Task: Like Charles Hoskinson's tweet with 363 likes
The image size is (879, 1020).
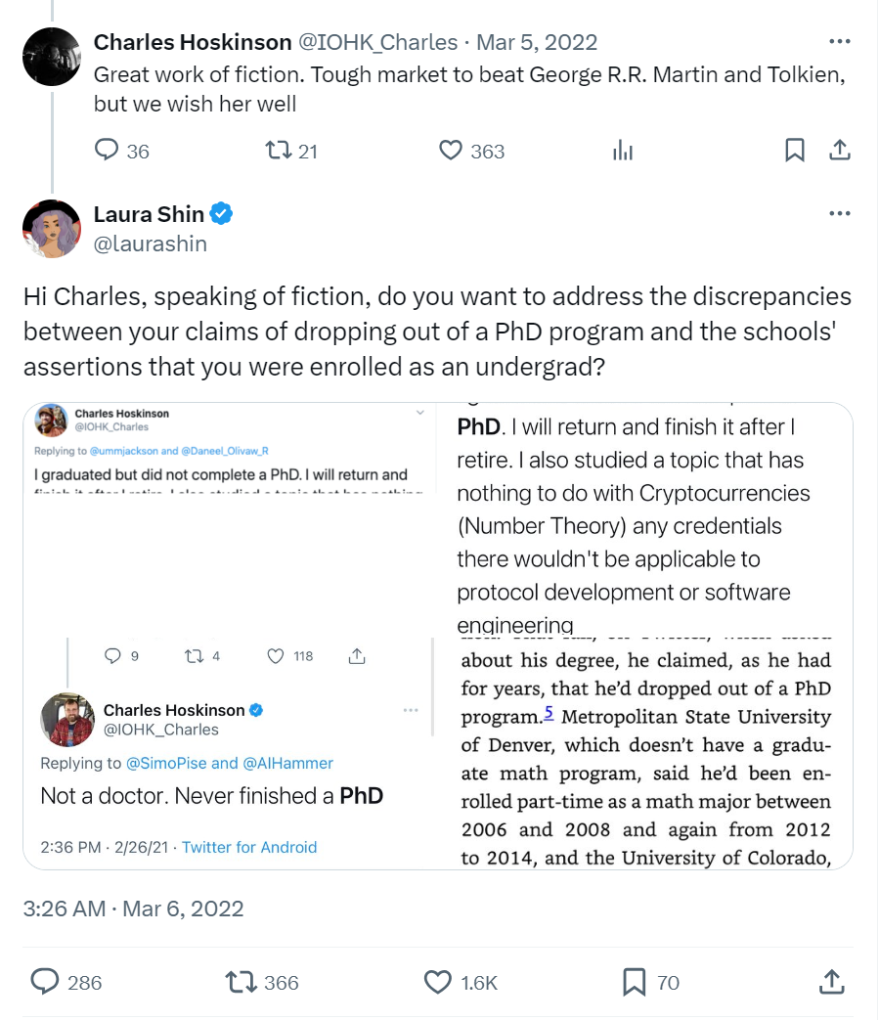Action: coord(450,151)
